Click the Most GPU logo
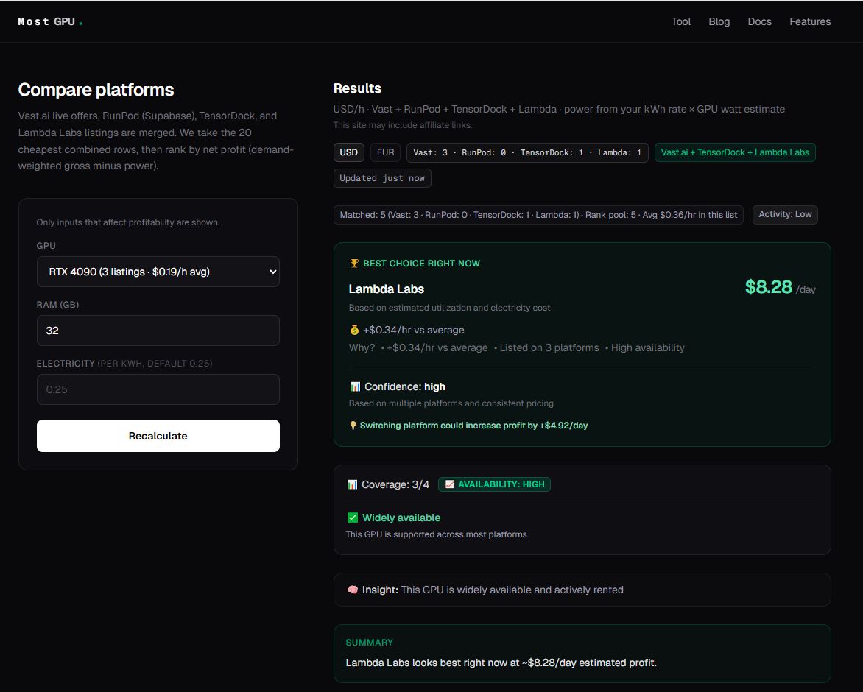 [x=50, y=21]
